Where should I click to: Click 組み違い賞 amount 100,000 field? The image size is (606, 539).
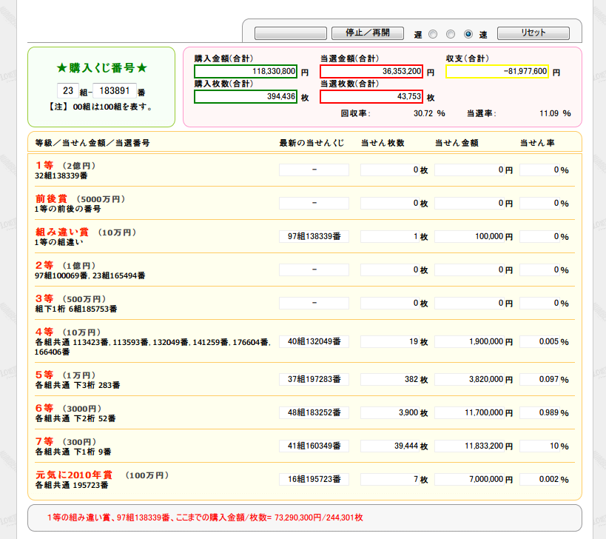pos(470,237)
